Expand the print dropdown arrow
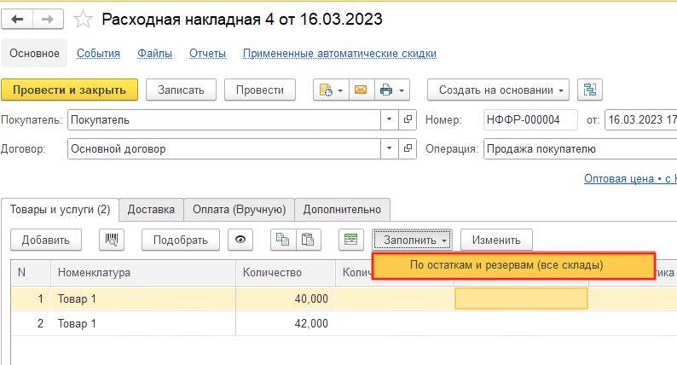 click(402, 90)
